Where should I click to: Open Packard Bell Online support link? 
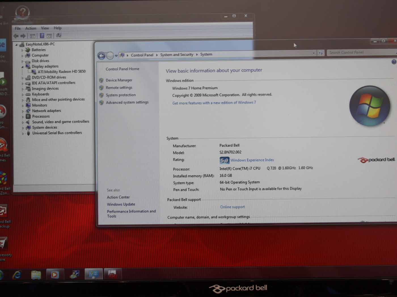(232, 207)
